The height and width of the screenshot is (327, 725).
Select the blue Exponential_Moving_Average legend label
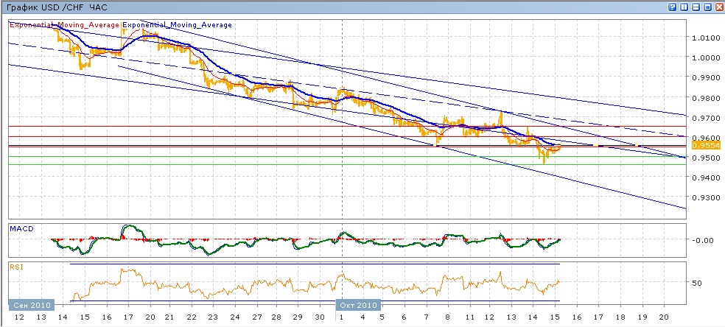click(177, 25)
